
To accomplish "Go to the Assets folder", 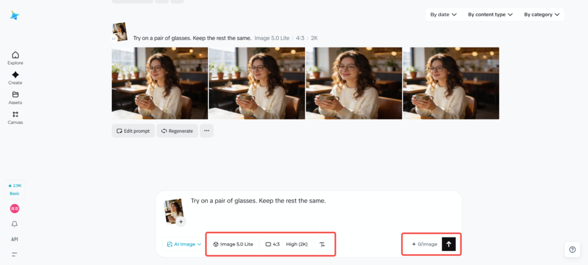I will point(15,97).
